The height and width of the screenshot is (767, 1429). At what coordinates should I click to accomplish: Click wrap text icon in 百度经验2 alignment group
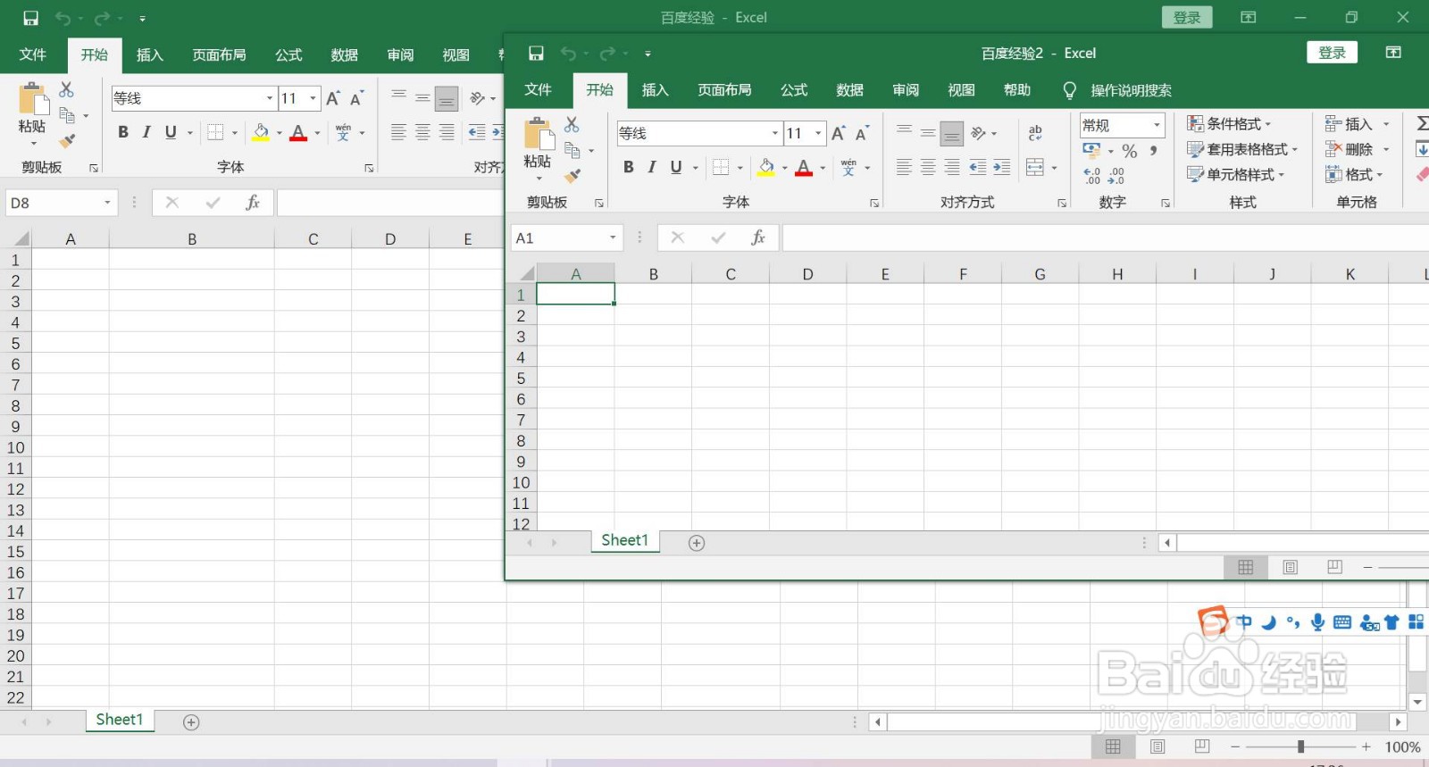pyautogui.click(x=1035, y=133)
